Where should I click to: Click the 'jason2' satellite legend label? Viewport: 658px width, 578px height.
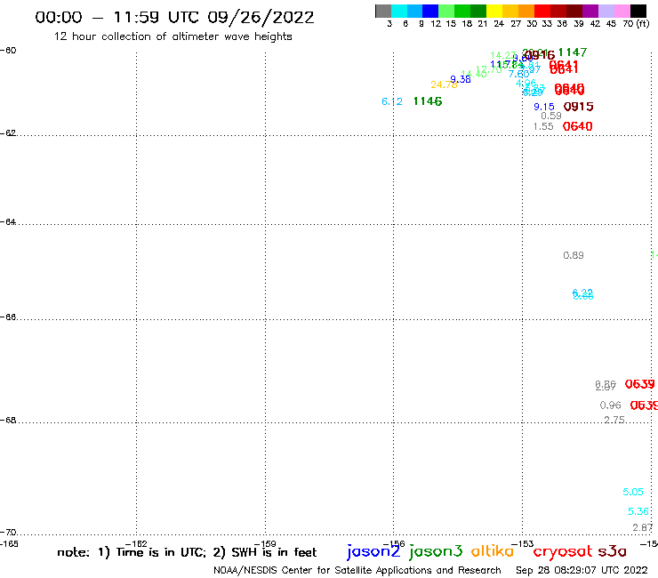(x=373, y=551)
